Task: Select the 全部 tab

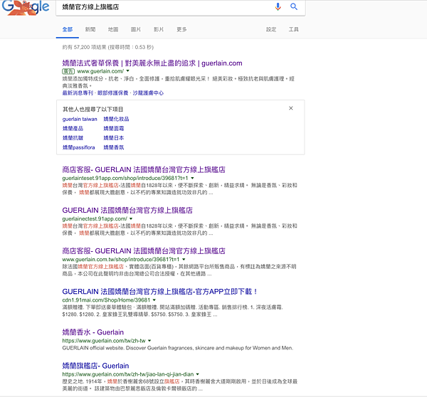Action: click(68, 29)
